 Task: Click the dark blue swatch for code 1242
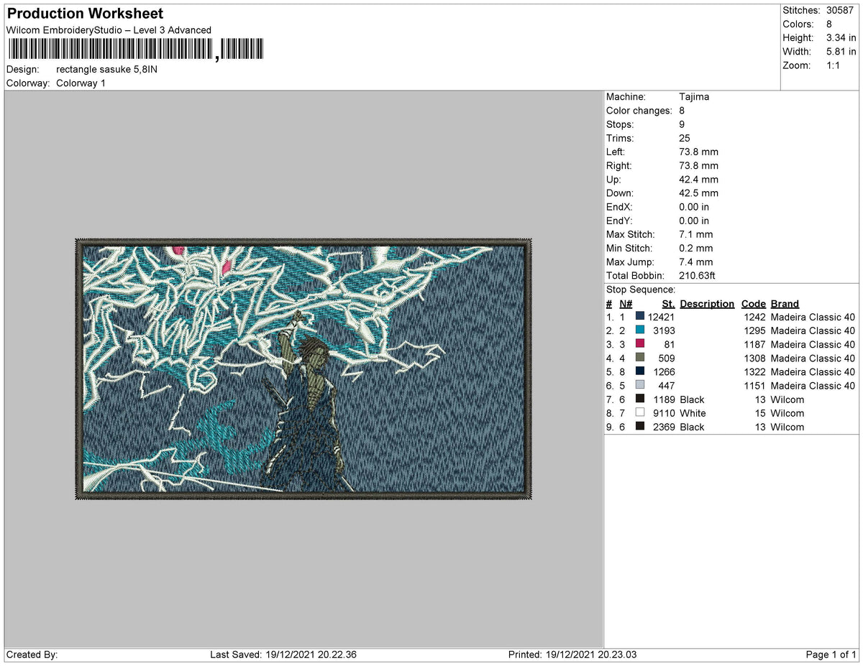[640, 317]
